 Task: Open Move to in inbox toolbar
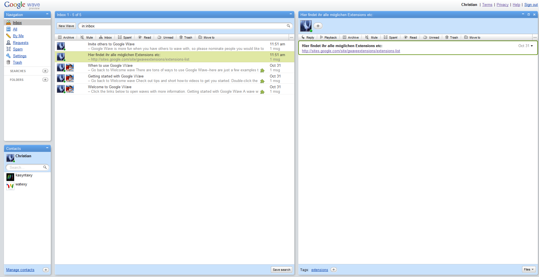pyautogui.click(x=206, y=37)
